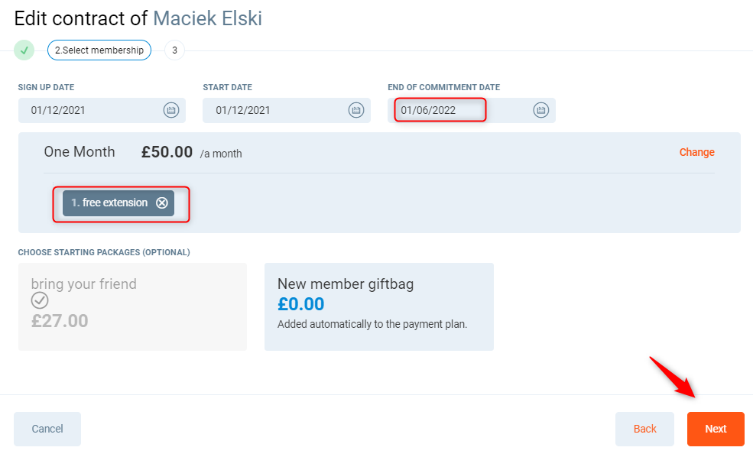Viewport: 753px width, 457px height.
Task: Open the Start Date calendar picker
Action: point(356,110)
